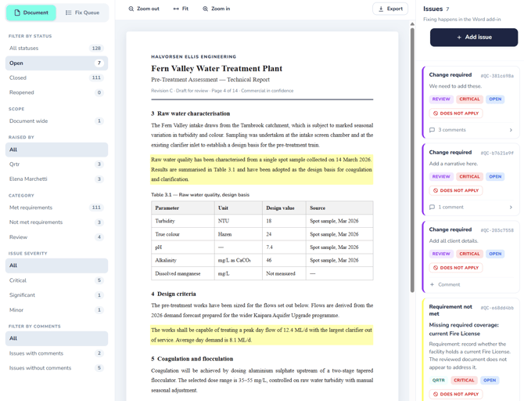This screenshot has width=524, height=401.
Task: Click QRTR tag on Fire License issue
Action: pyautogui.click(x=439, y=381)
